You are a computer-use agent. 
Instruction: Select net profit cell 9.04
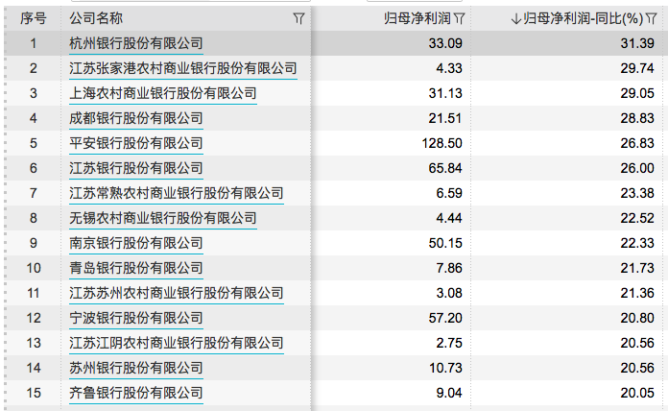click(449, 393)
